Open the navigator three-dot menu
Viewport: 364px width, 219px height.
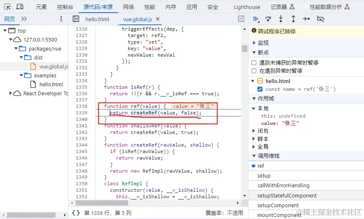pyautogui.click(x=61, y=19)
